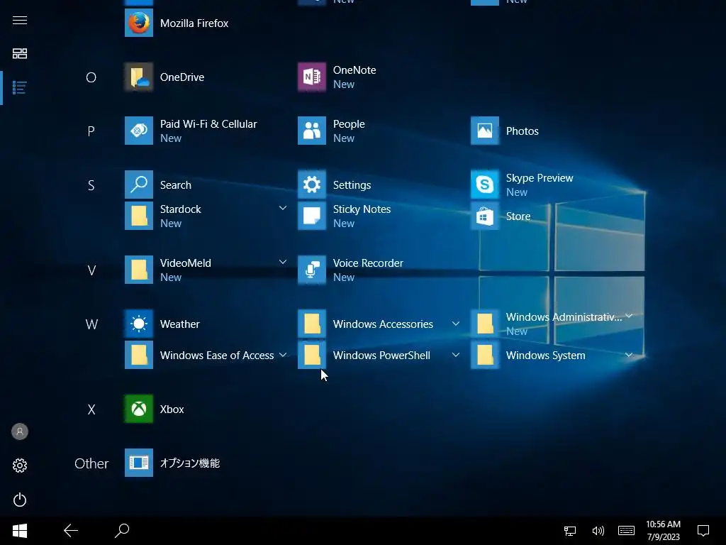
Task: Click the Skype Preview label text
Action: pos(540,178)
